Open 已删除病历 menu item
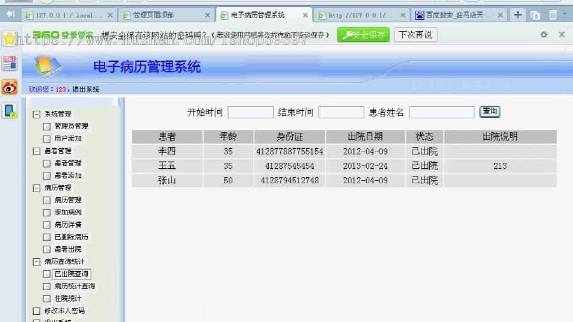The image size is (573, 322). pos(71,237)
